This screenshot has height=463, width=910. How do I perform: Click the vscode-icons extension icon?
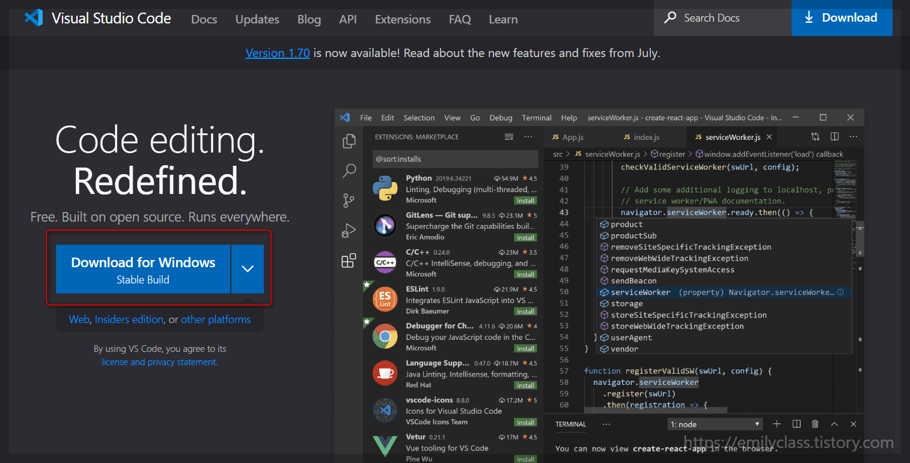pyautogui.click(x=385, y=410)
